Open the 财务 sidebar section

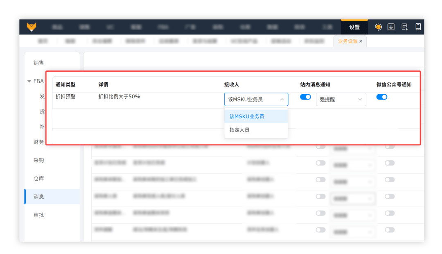click(x=39, y=142)
